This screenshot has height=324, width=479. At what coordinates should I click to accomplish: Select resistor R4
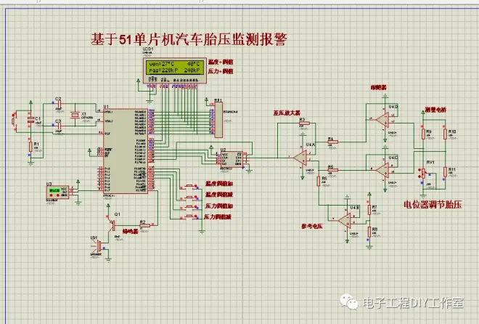[332, 142]
